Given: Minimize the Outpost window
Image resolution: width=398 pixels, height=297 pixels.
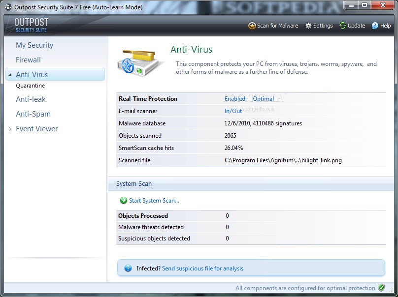Looking at the screenshot, I should tap(351, 5).
